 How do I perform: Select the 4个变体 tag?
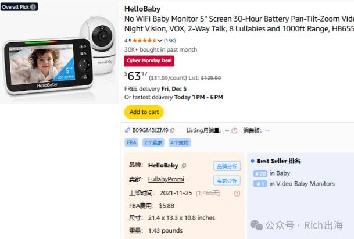point(180,142)
